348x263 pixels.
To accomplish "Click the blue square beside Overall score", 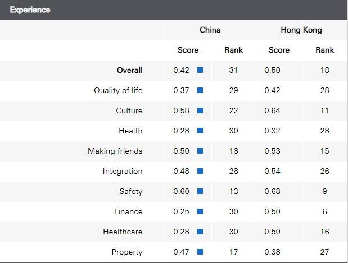I will 200,71.
